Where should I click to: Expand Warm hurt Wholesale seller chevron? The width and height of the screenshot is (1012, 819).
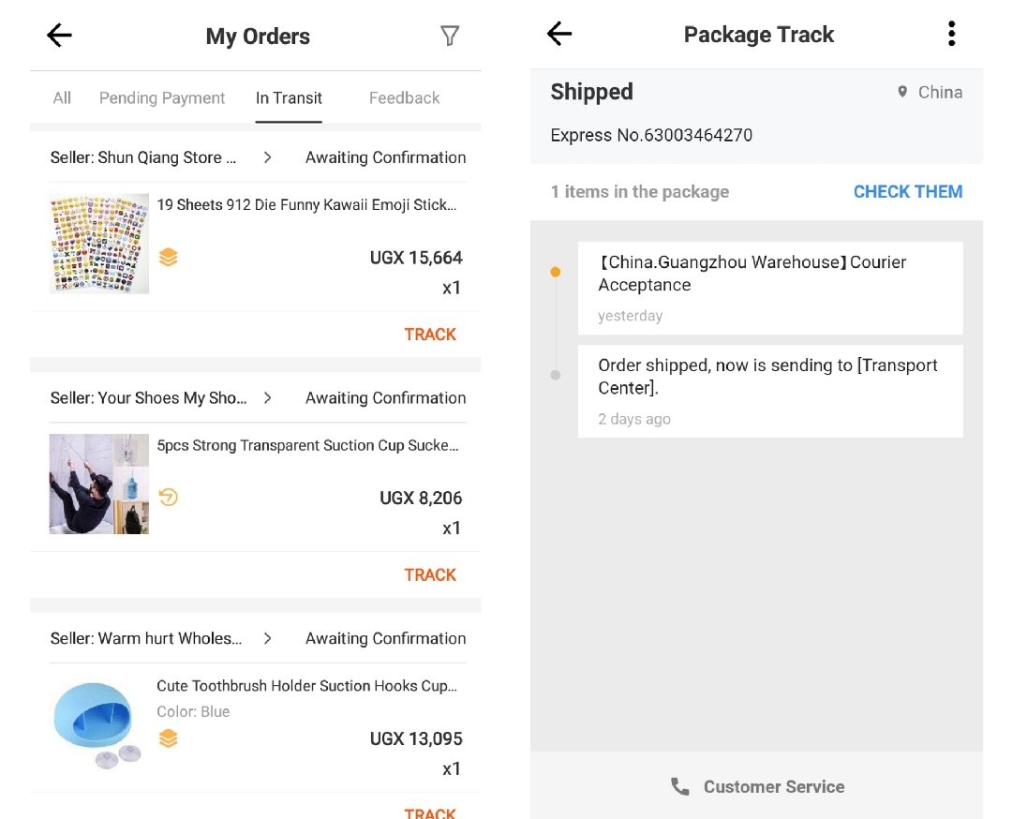pyautogui.click(x=268, y=638)
